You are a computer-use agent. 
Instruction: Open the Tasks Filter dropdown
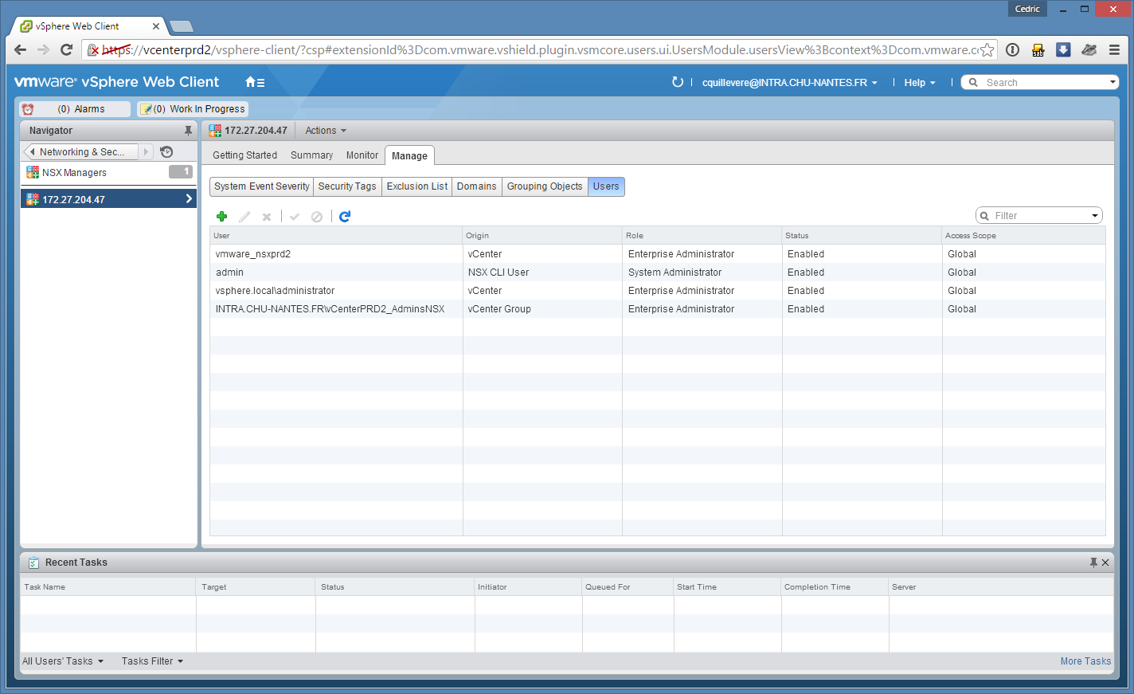[x=152, y=661]
